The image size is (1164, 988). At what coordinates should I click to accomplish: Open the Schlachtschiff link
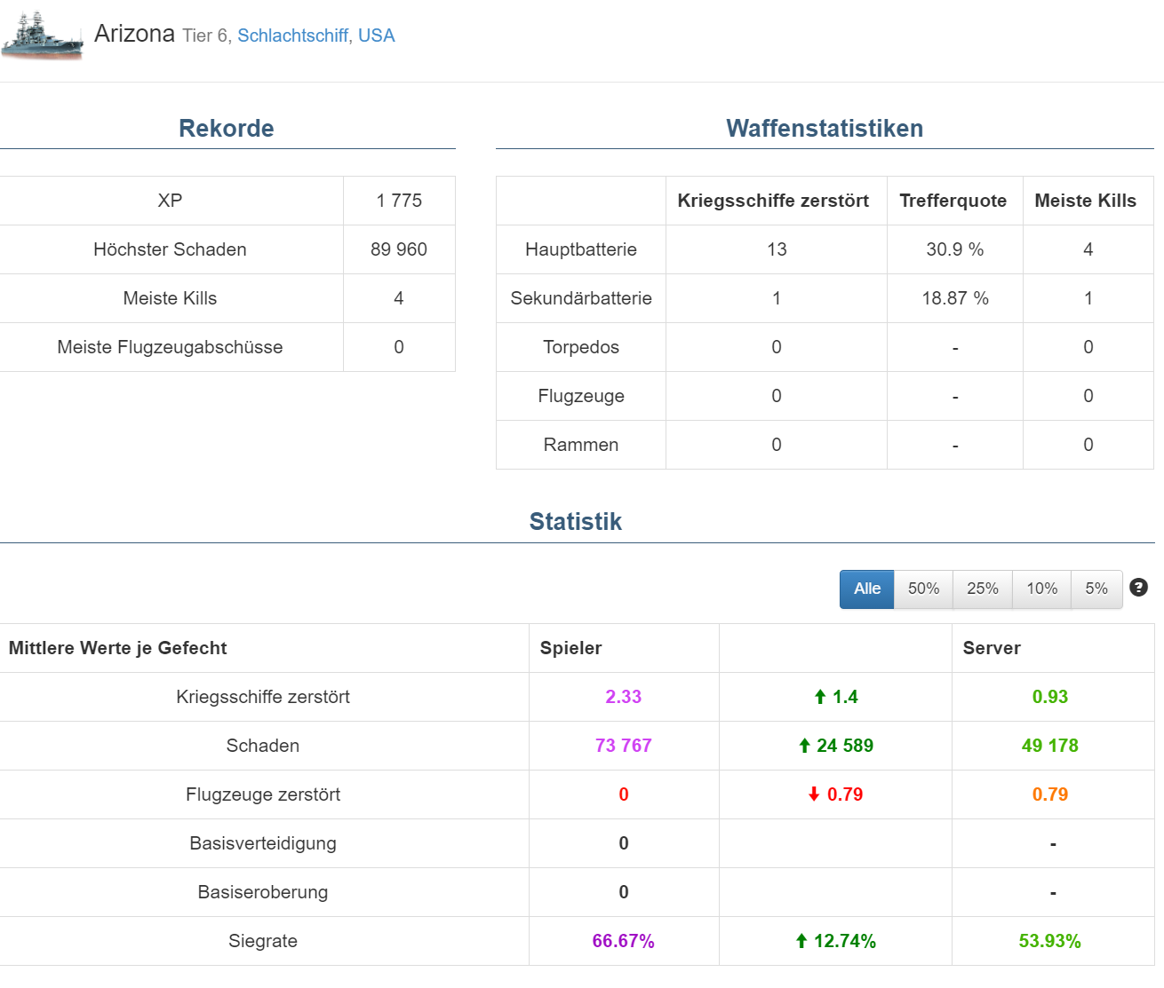[292, 36]
